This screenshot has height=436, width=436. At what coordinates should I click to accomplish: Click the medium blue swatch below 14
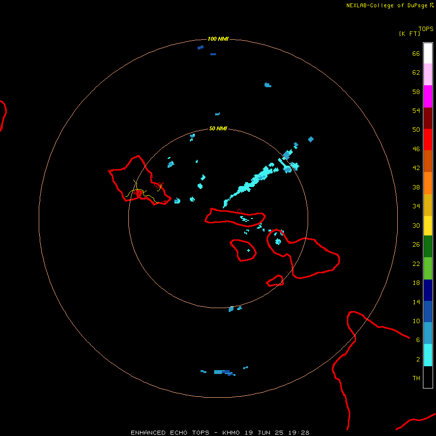428,311
